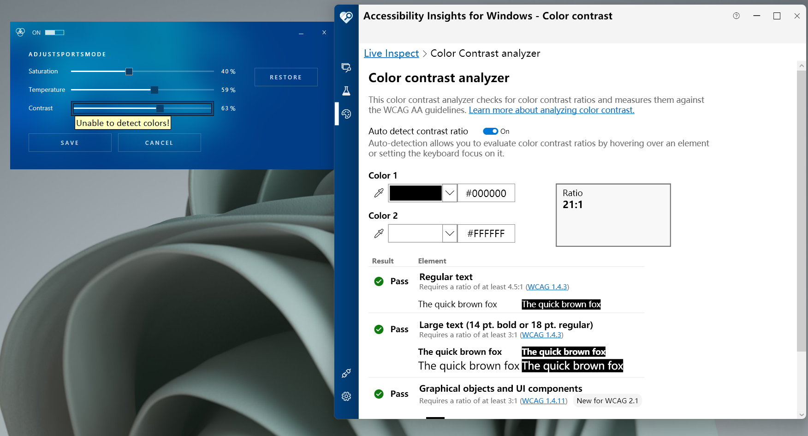Pick Color 2 with the eyedropper
The image size is (808, 436).
click(379, 233)
